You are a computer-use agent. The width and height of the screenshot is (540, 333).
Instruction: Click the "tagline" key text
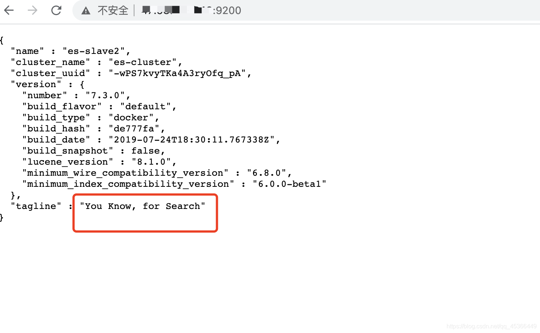tap(36, 206)
